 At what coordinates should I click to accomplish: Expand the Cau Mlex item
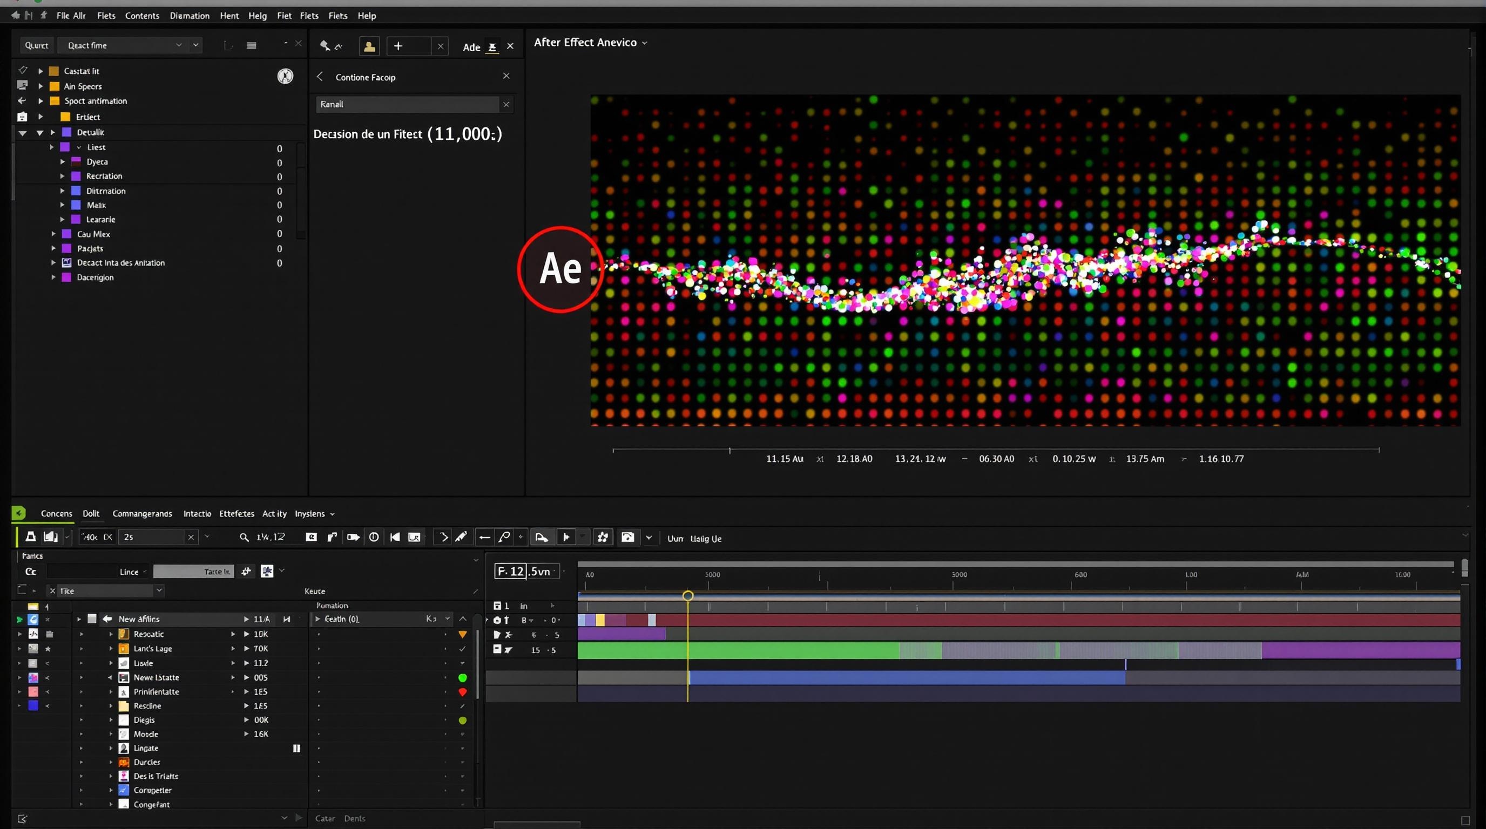tap(53, 234)
